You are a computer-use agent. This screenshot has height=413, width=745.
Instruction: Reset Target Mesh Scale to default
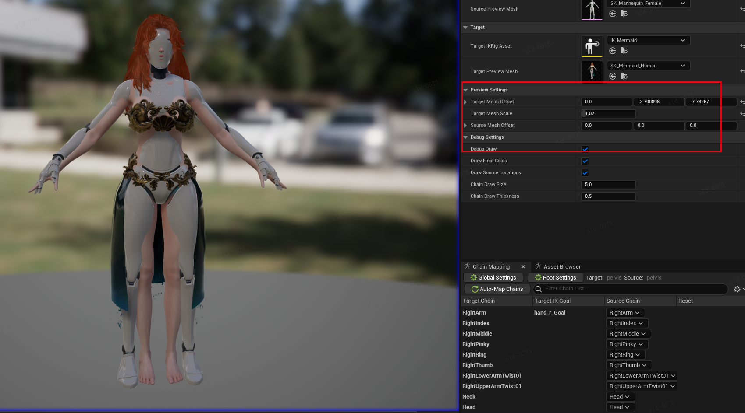click(742, 113)
